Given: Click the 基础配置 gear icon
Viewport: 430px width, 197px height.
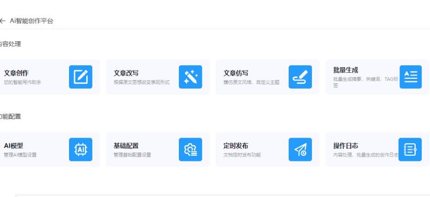Looking at the screenshot, I should (x=190, y=150).
